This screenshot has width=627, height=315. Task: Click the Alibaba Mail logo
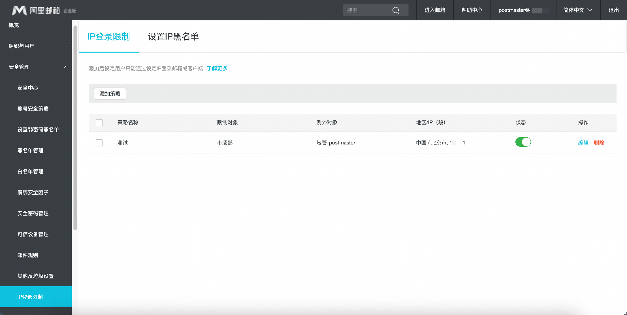[44, 10]
